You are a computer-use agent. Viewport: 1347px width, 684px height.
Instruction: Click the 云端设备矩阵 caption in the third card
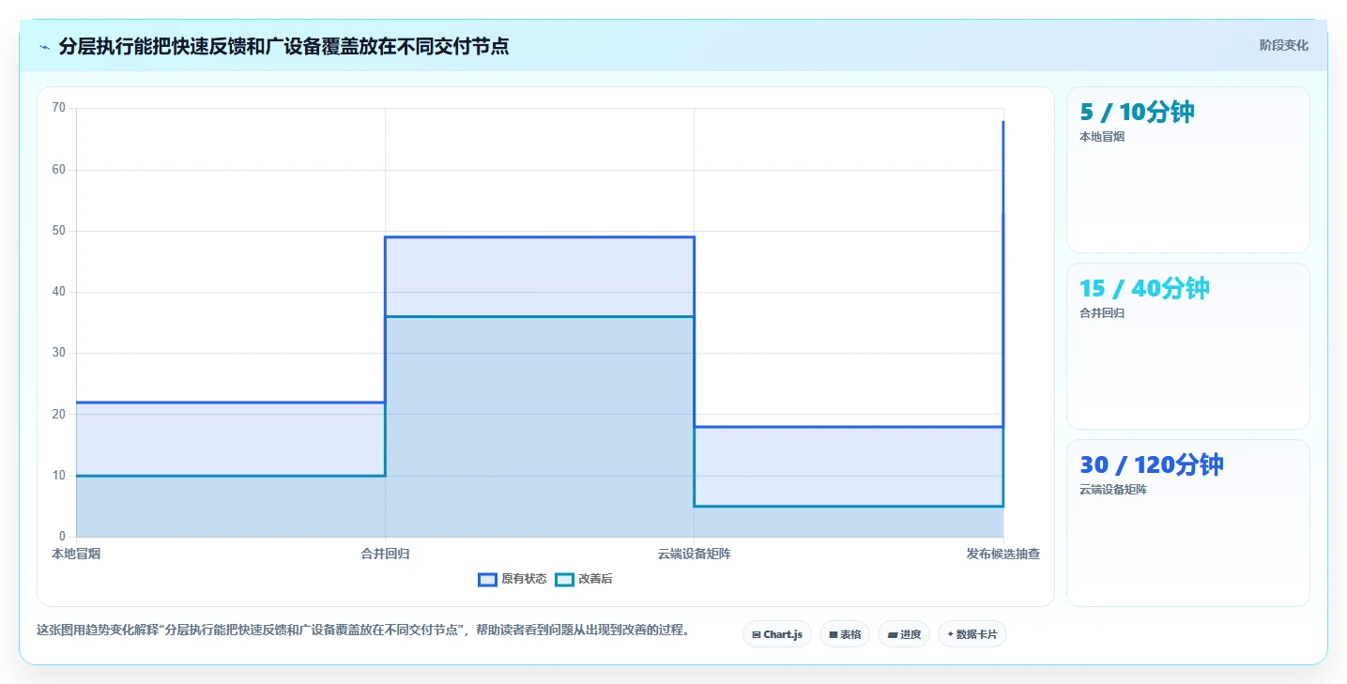click(x=1113, y=490)
